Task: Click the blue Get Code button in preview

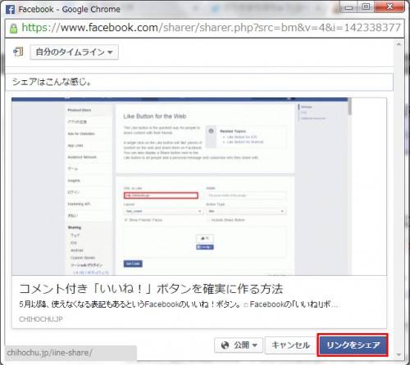Action: [133, 264]
